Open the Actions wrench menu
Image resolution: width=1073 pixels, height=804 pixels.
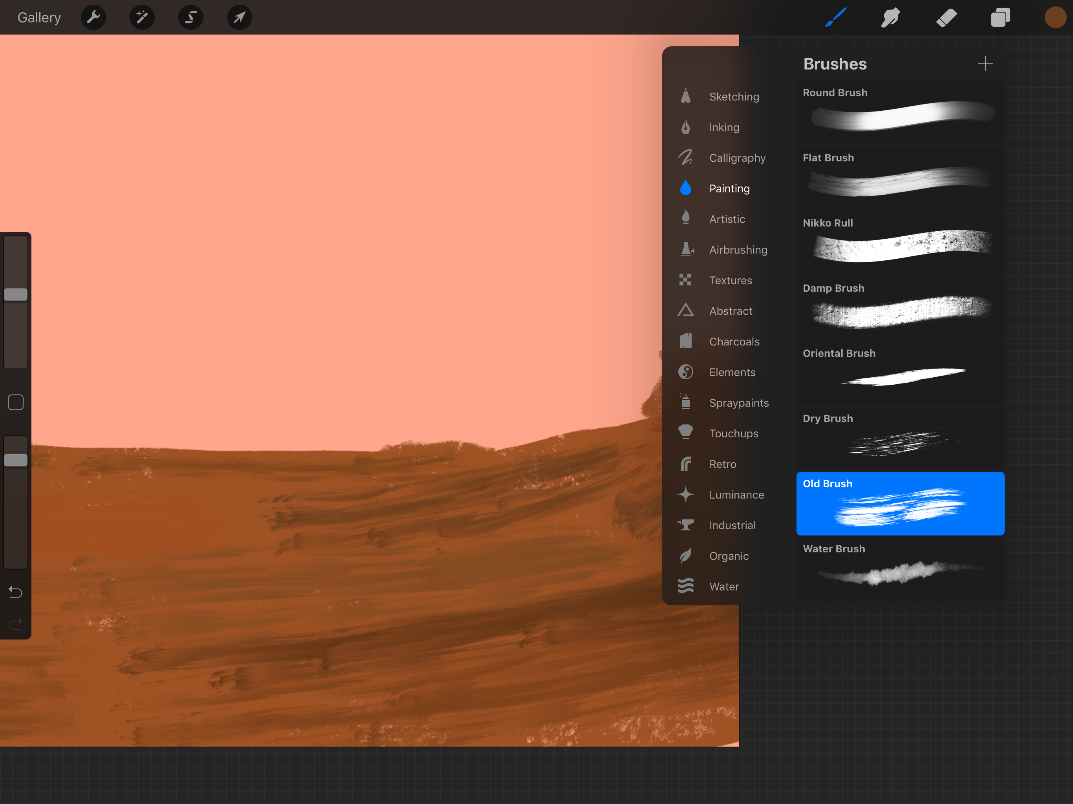(93, 17)
